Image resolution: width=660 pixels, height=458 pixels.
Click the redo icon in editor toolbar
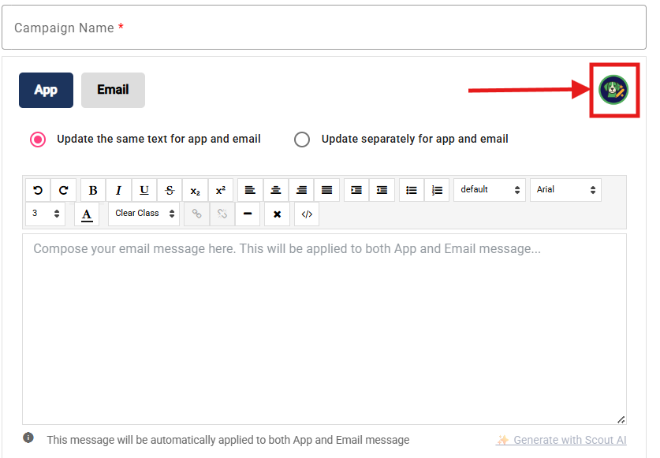(x=63, y=190)
